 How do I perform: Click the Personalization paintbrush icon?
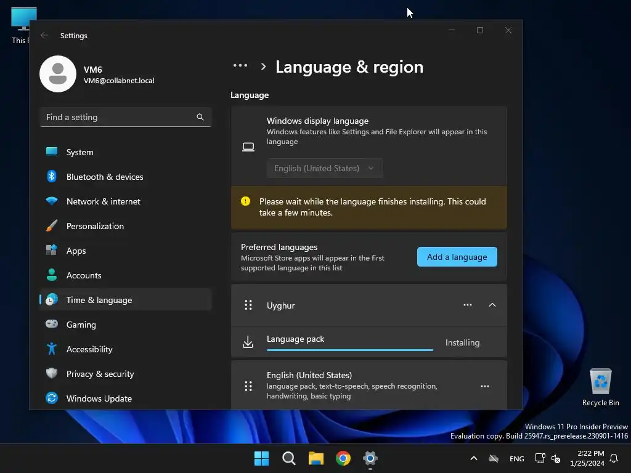click(52, 225)
